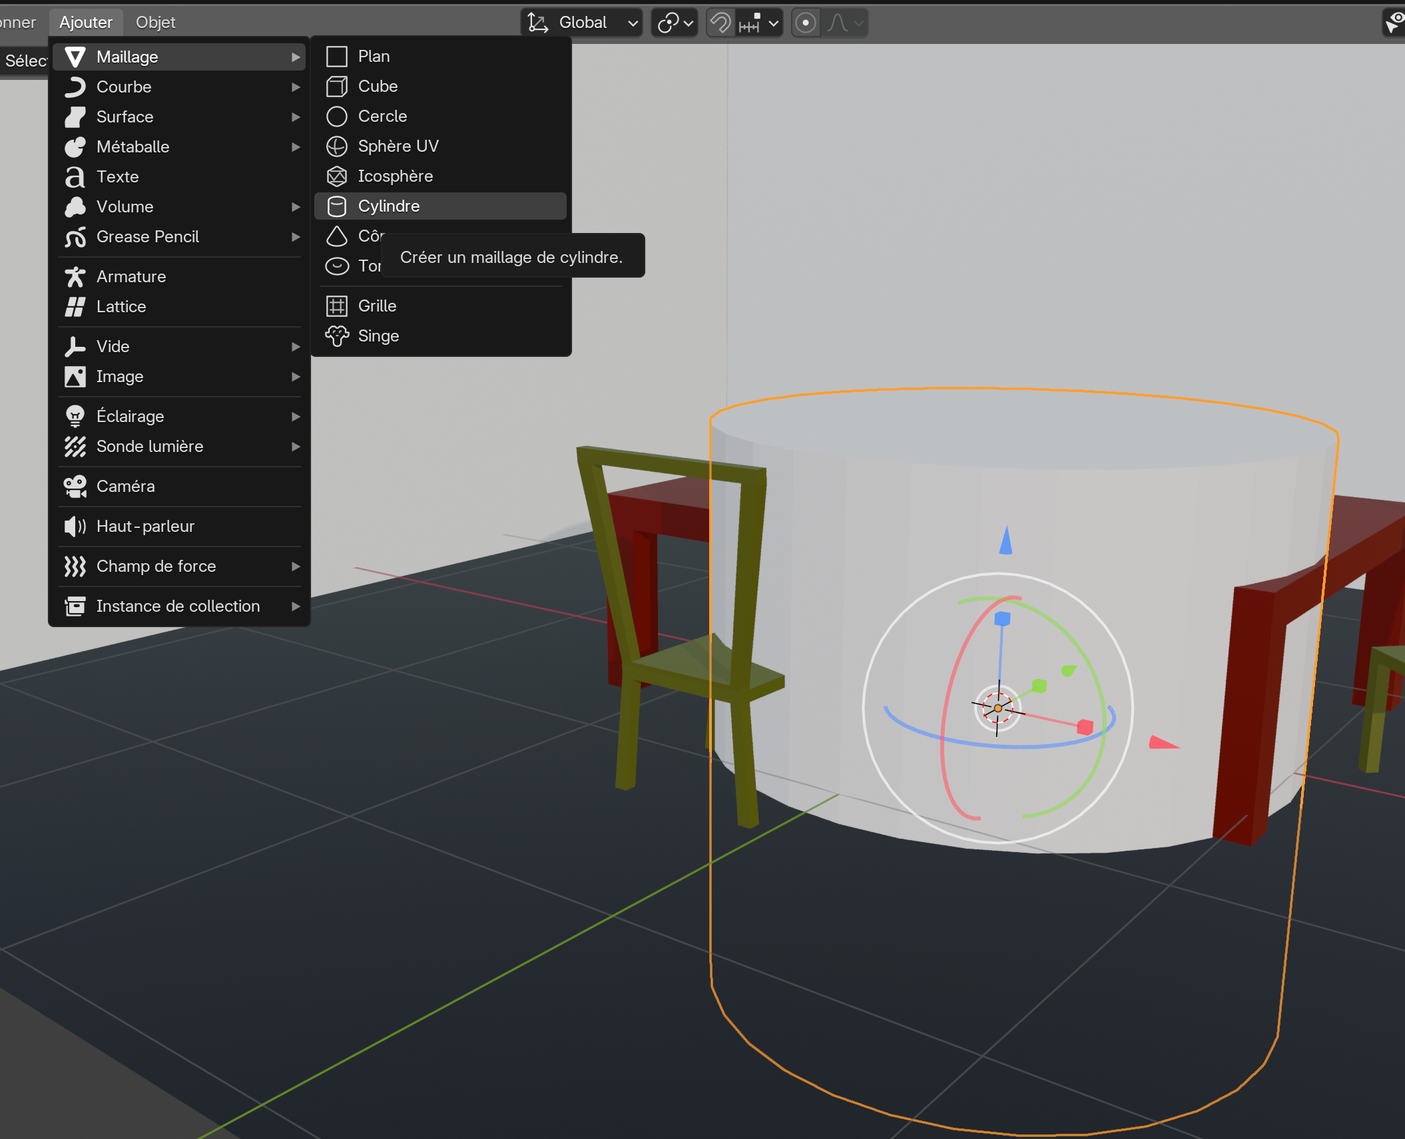The height and width of the screenshot is (1139, 1405).
Task: Add a Sphère UV mesh
Action: 398,146
